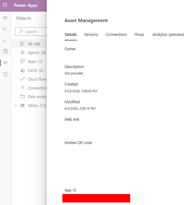Open the Overview page icon in sidebar

pos(5,51)
